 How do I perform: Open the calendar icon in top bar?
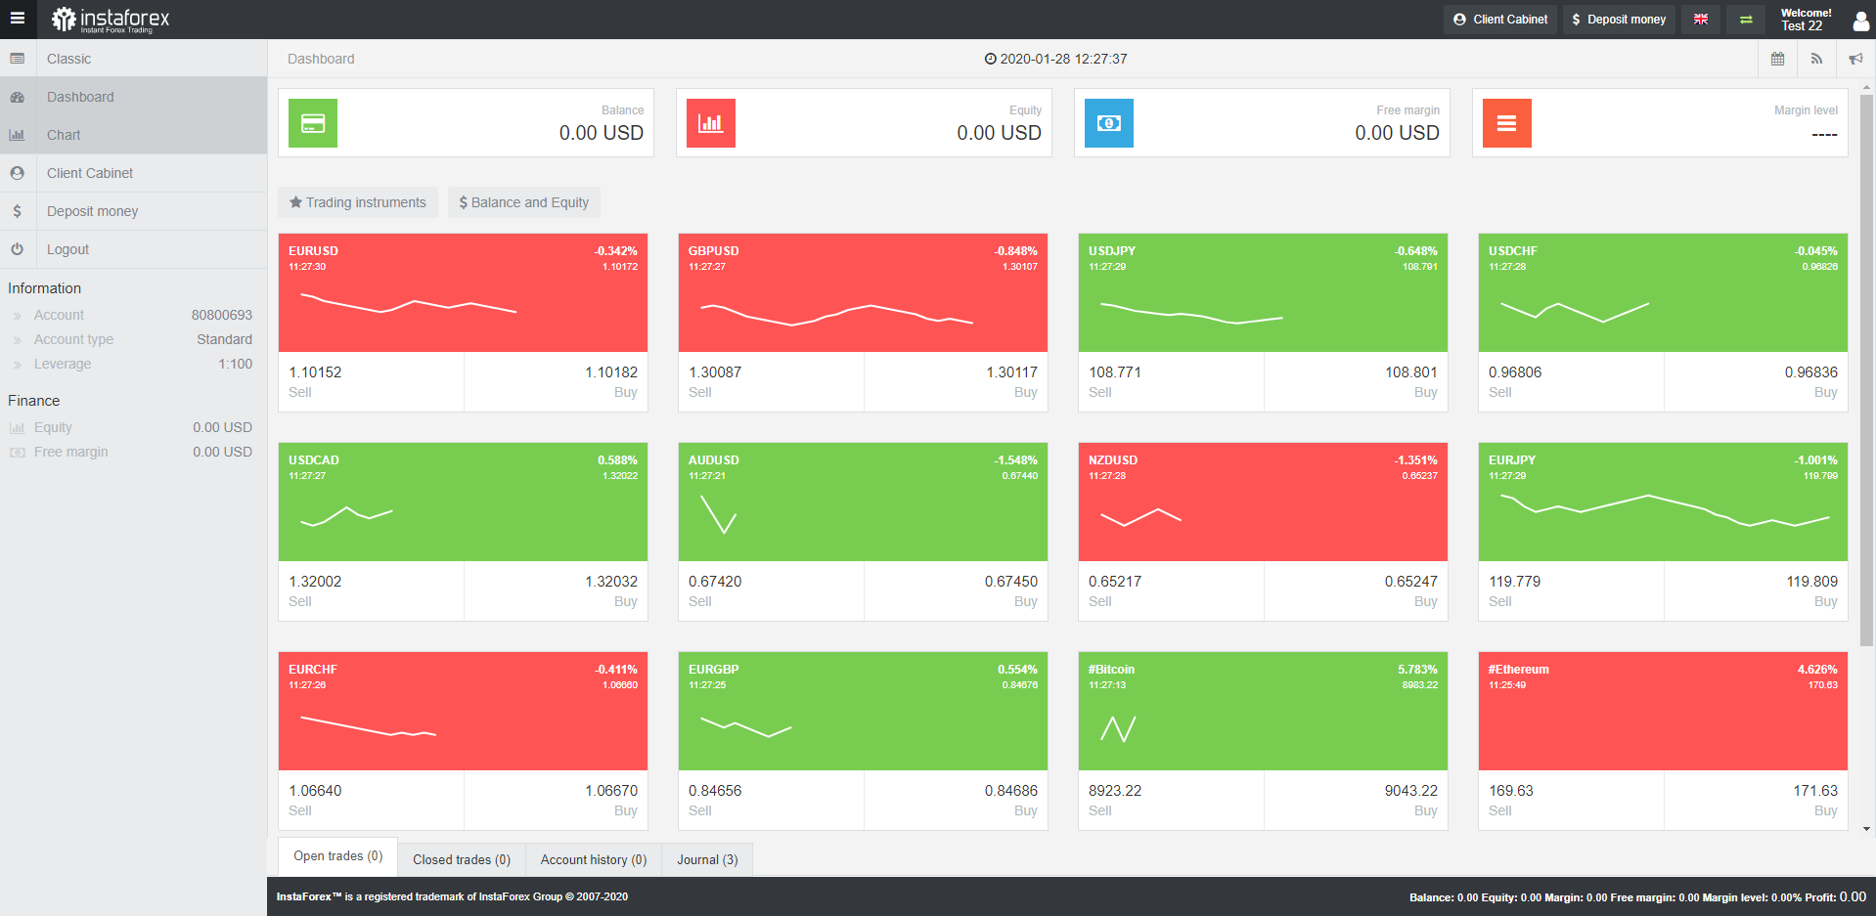coord(1777,59)
